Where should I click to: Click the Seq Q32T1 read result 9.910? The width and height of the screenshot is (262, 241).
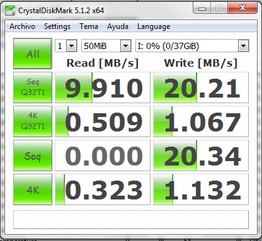[x=103, y=87]
